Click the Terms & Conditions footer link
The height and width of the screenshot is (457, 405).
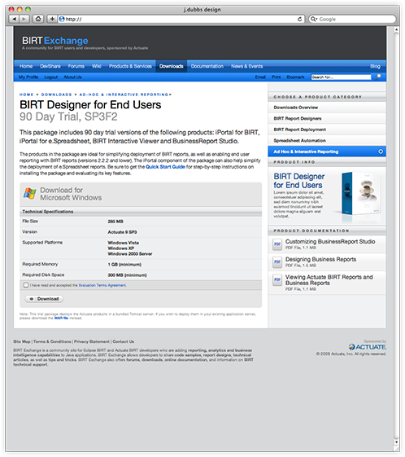(x=52, y=341)
